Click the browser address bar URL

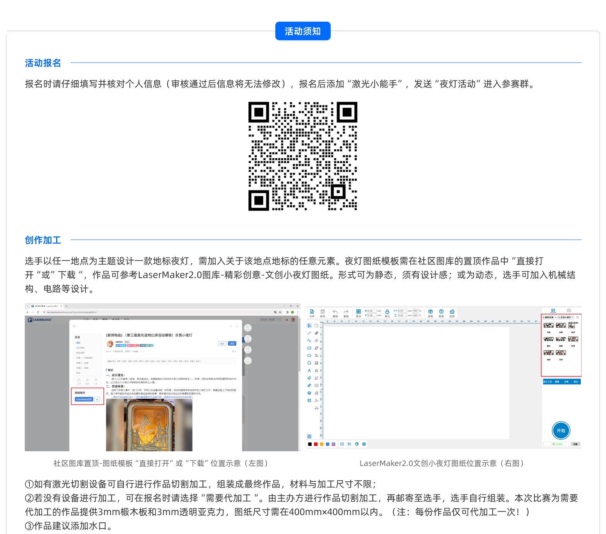click(x=72, y=312)
